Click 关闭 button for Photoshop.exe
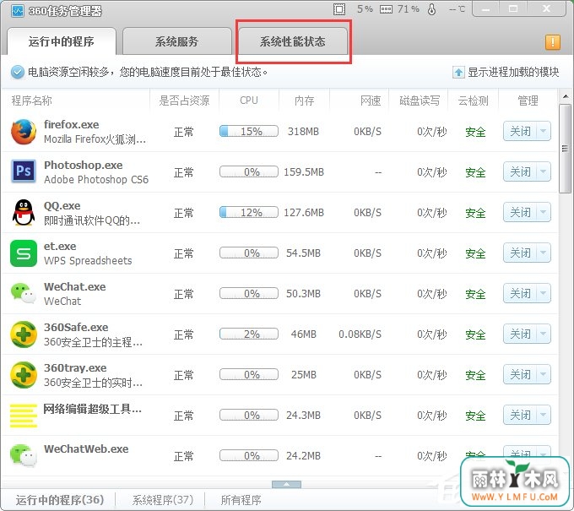The height and width of the screenshot is (511, 574). (520, 171)
